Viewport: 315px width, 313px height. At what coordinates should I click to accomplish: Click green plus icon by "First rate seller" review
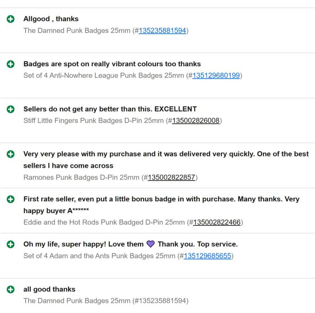[x=10, y=199]
